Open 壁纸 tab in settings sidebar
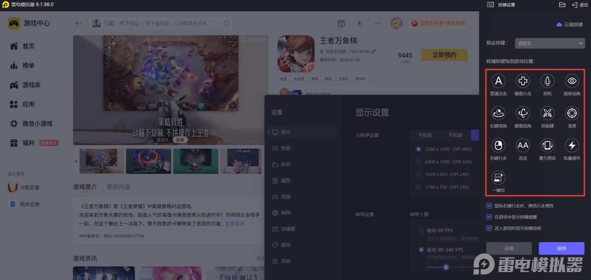 tap(303, 245)
